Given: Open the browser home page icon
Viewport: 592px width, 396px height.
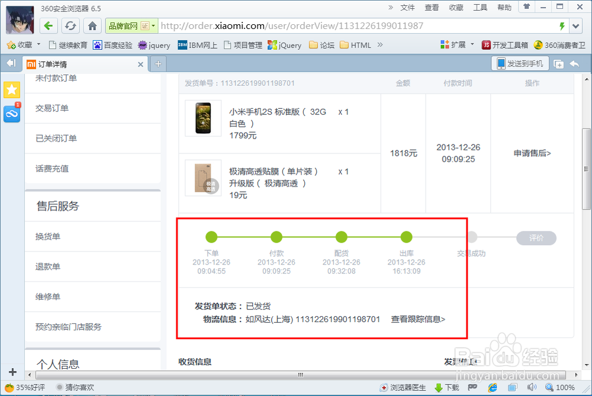Looking at the screenshot, I should 92,25.
